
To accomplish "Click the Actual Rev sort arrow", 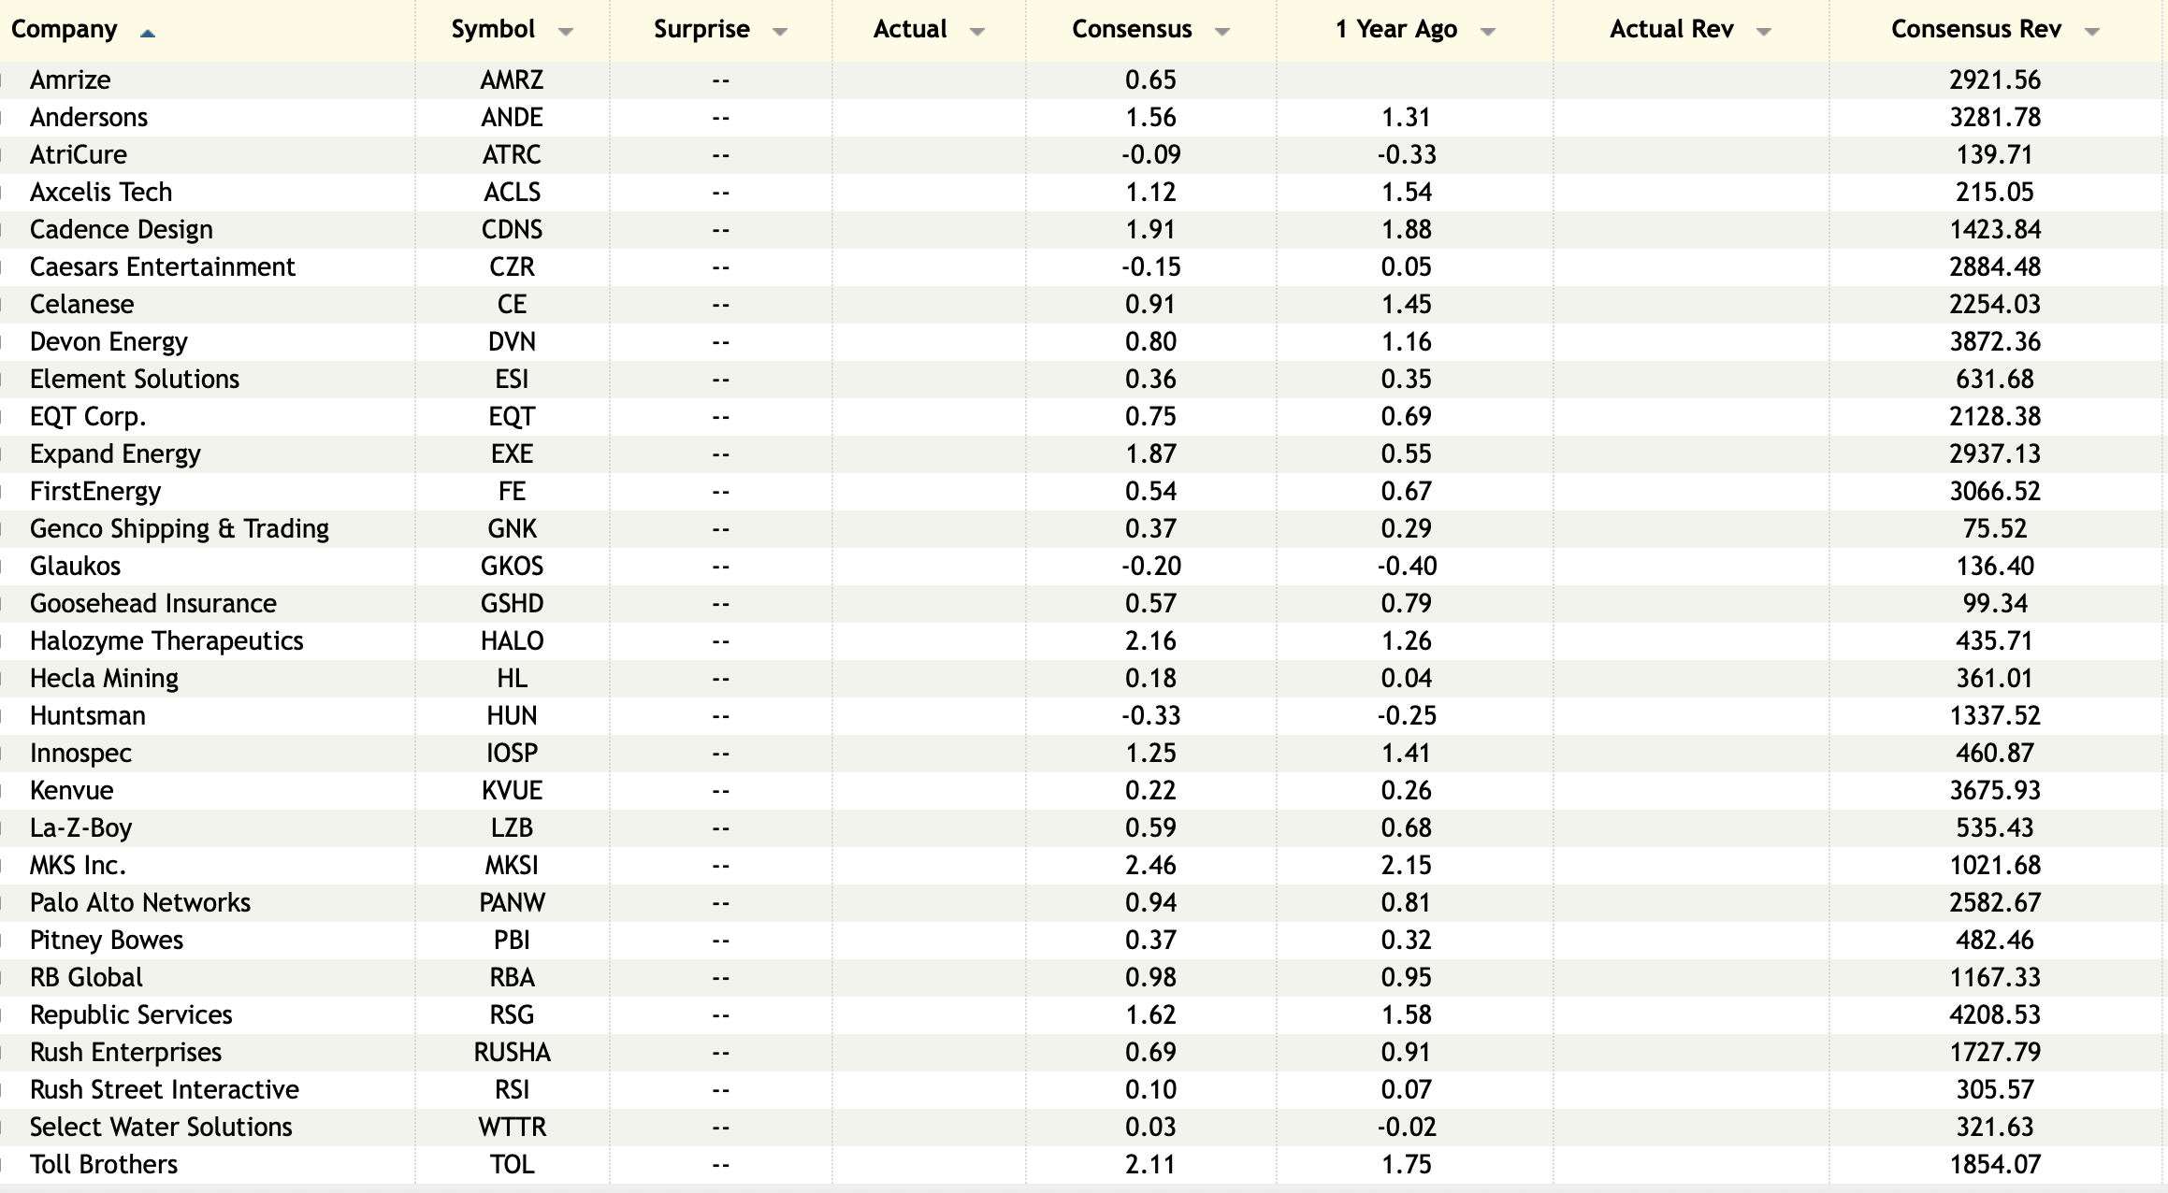I will (1764, 32).
